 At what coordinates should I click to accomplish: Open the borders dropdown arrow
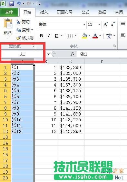[76, 36]
